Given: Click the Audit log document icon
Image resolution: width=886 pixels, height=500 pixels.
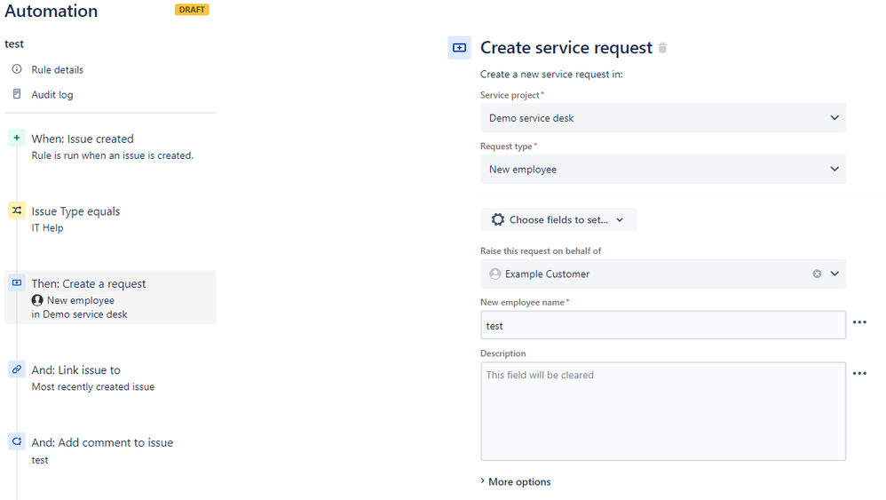Looking at the screenshot, I should [x=17, y=94].
